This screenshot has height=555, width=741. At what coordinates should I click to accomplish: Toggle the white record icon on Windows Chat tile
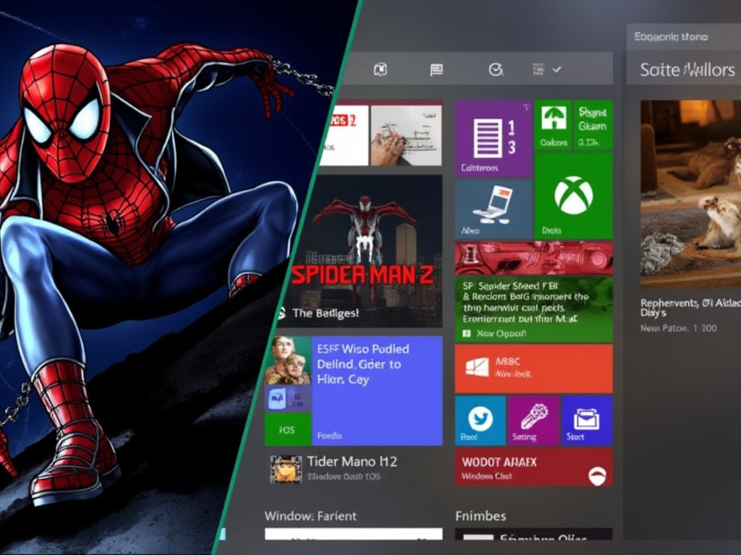[x=598, y=475]
